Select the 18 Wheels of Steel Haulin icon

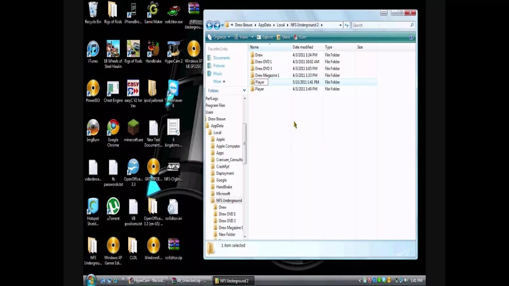pos(113,54)
